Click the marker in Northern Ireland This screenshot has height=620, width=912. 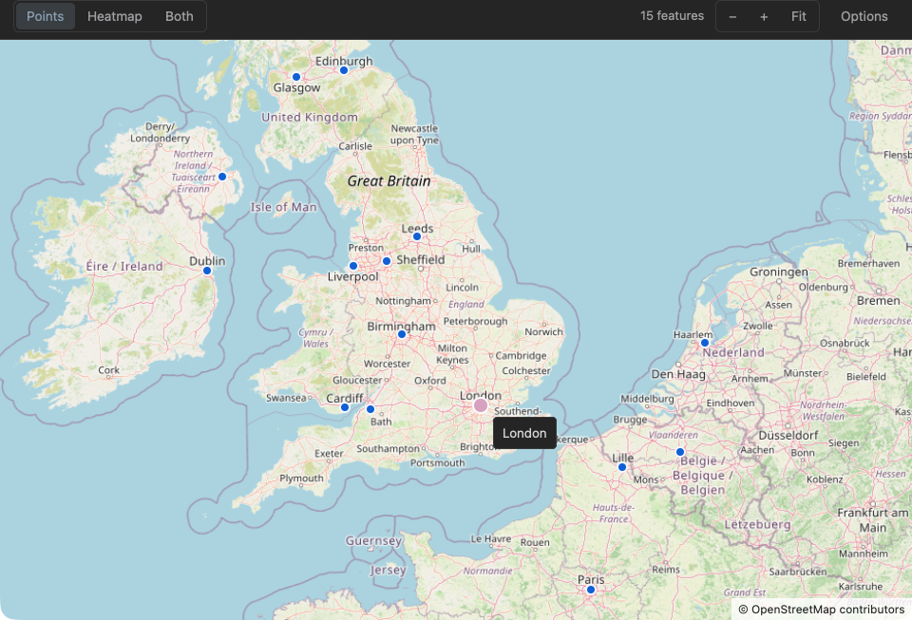222,176
